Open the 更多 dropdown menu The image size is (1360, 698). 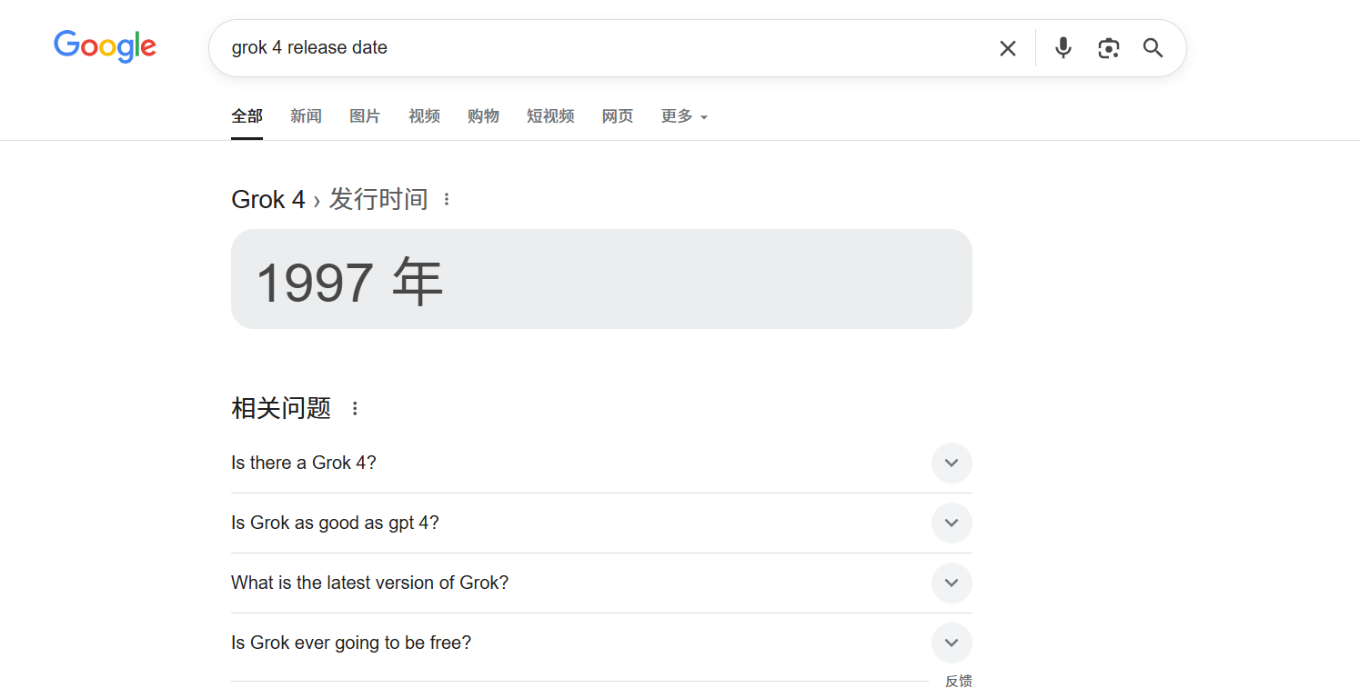[684, 116]
